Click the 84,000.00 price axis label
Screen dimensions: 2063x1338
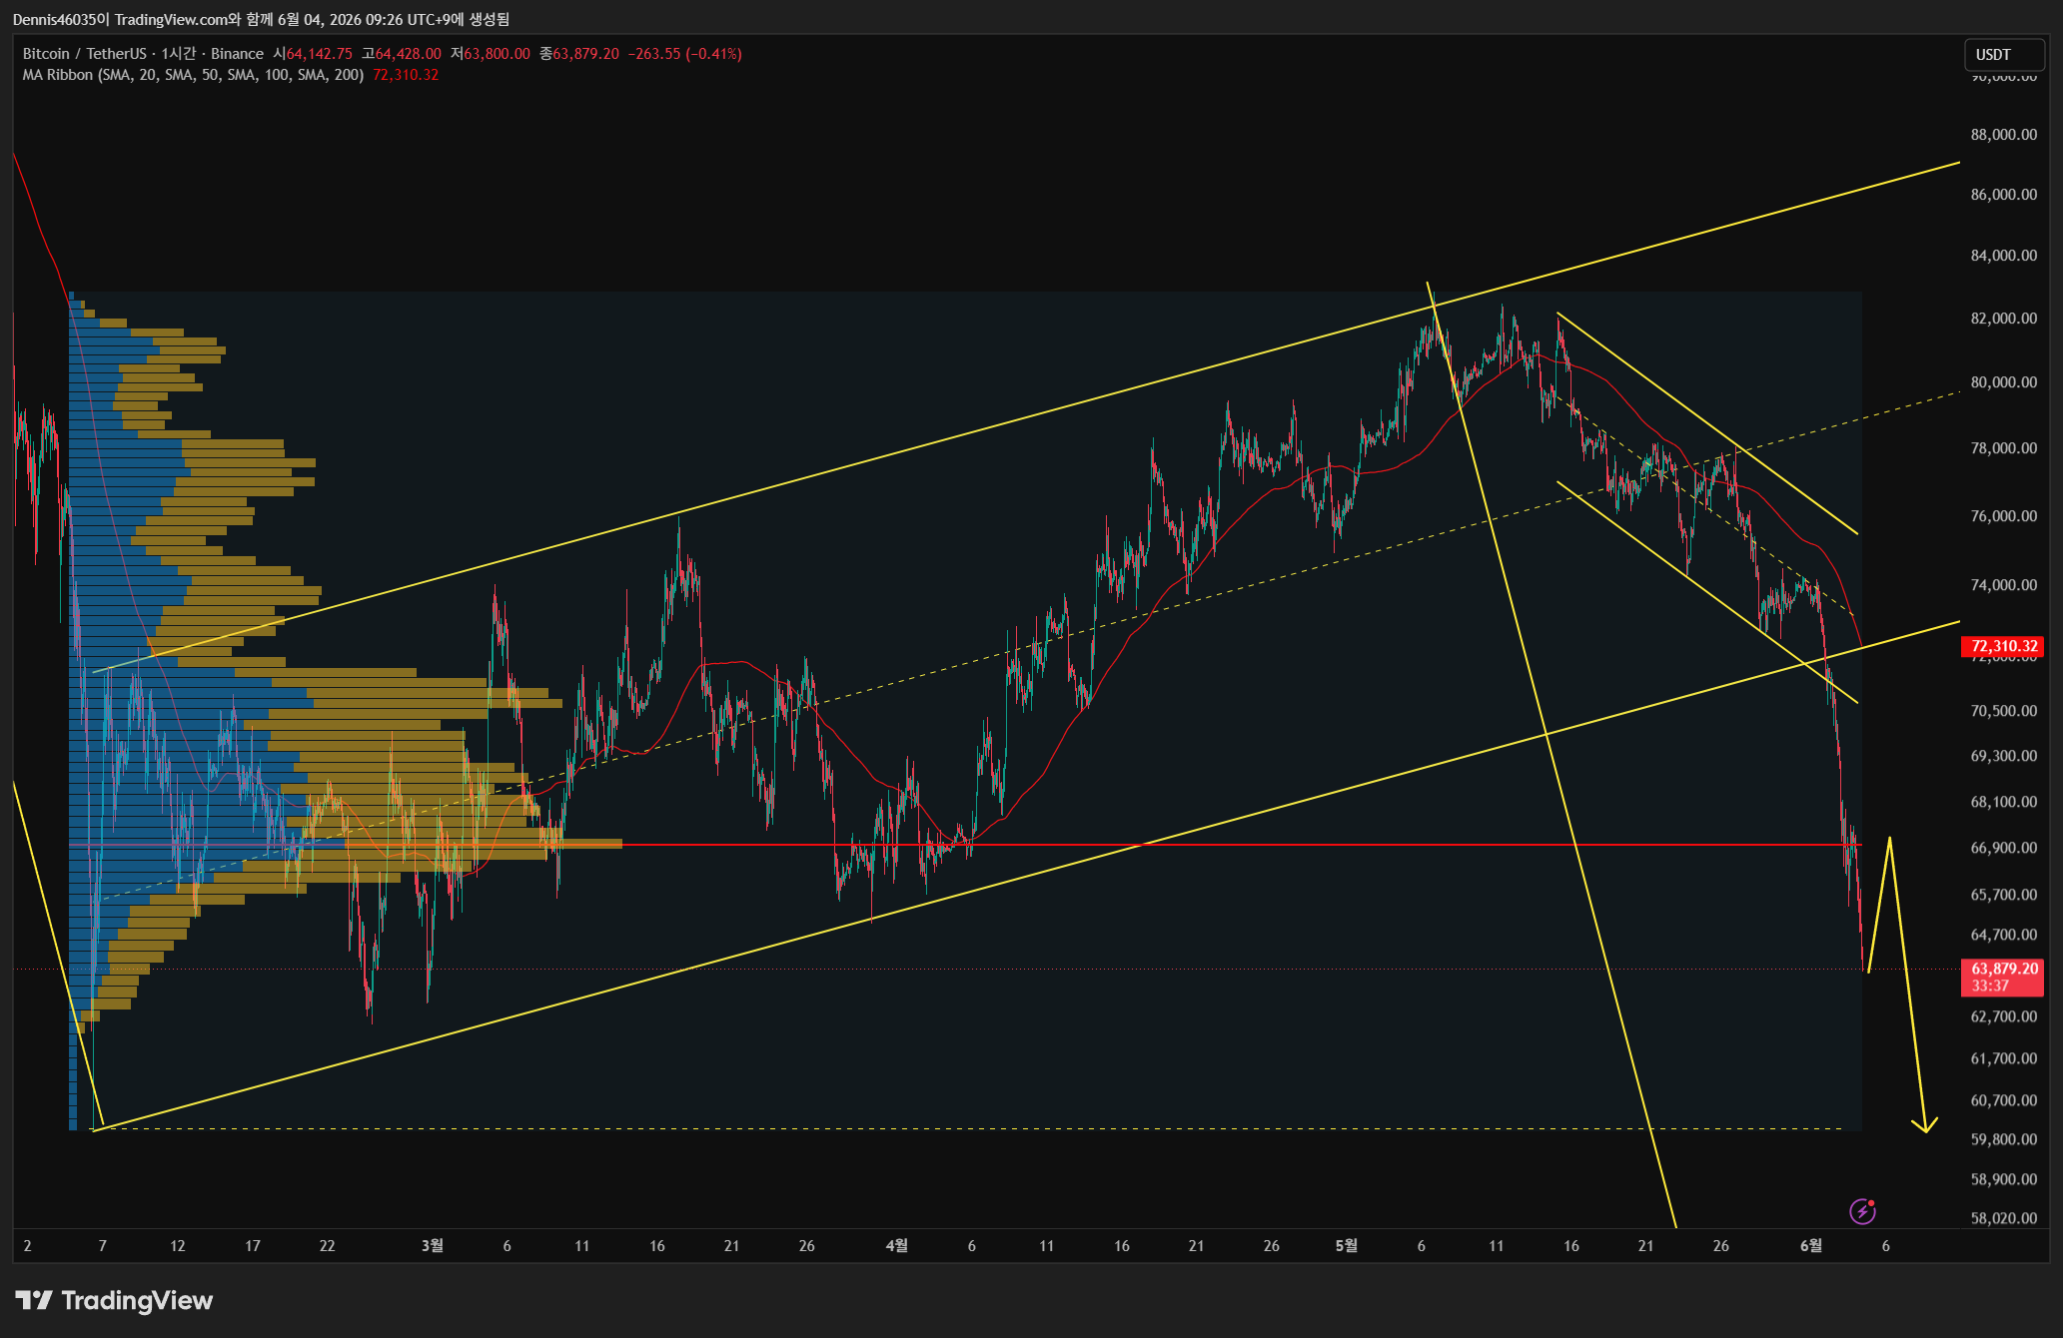click(2003, 256)
